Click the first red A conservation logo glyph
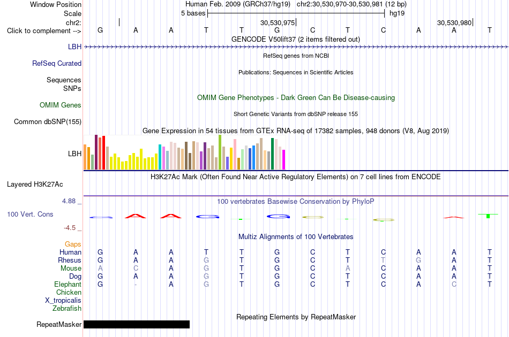The width and height of the screenshot is (509, 337). 136,216
